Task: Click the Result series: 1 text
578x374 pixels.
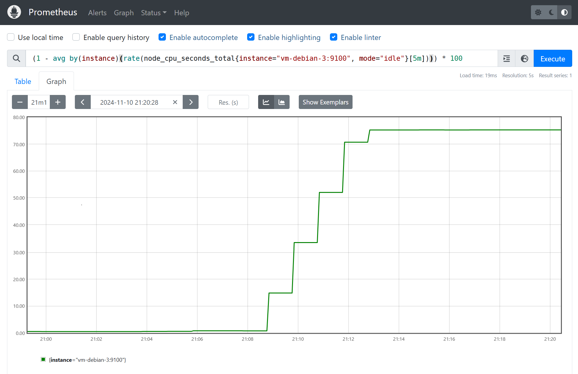Action: pos(555,75)
